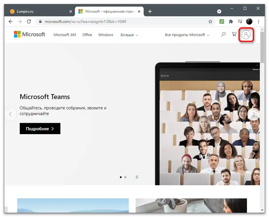Viewport: 269px width, 217px height.
Task: Close the Microsoft tab
Action: click(139, 11)
